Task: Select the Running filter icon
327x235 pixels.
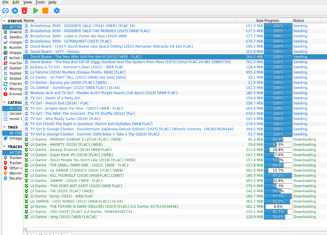Action: point(5,48)
